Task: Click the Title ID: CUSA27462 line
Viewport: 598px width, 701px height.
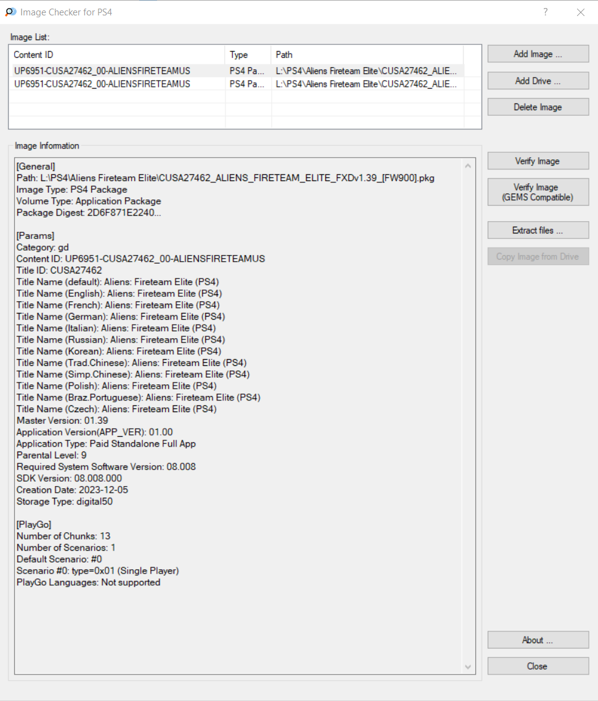Action: 59,270
